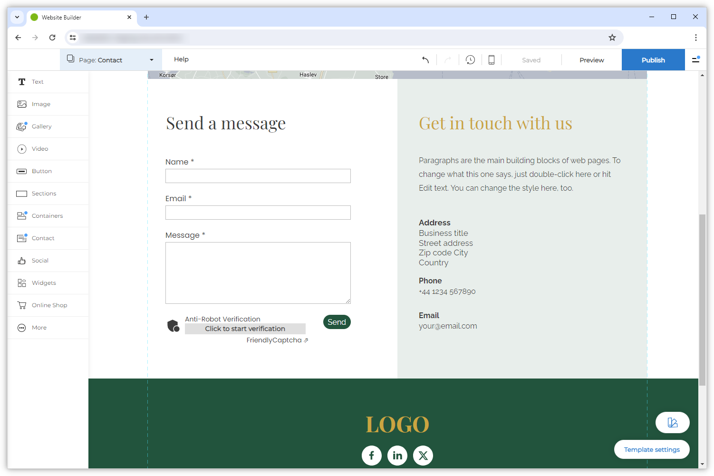The width and height of the screenshot is (714, 476).
Task: Open Template settings
Action: point(652,449)
